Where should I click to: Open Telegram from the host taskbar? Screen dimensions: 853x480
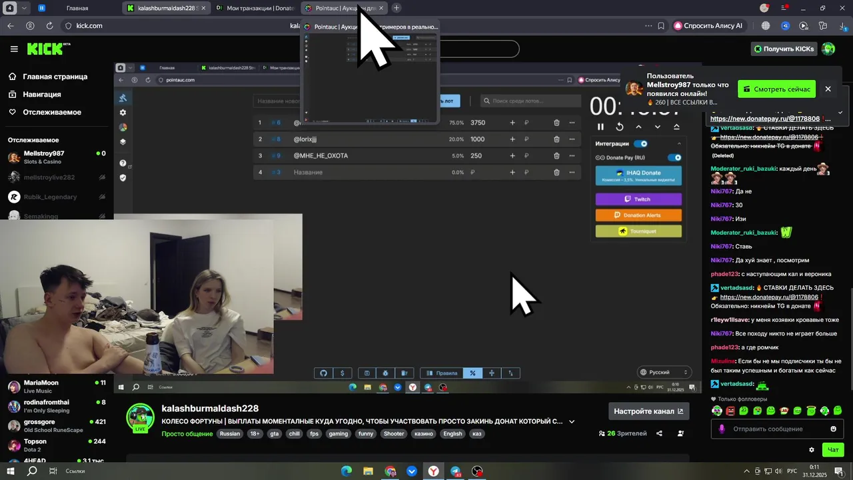[455, 471]
